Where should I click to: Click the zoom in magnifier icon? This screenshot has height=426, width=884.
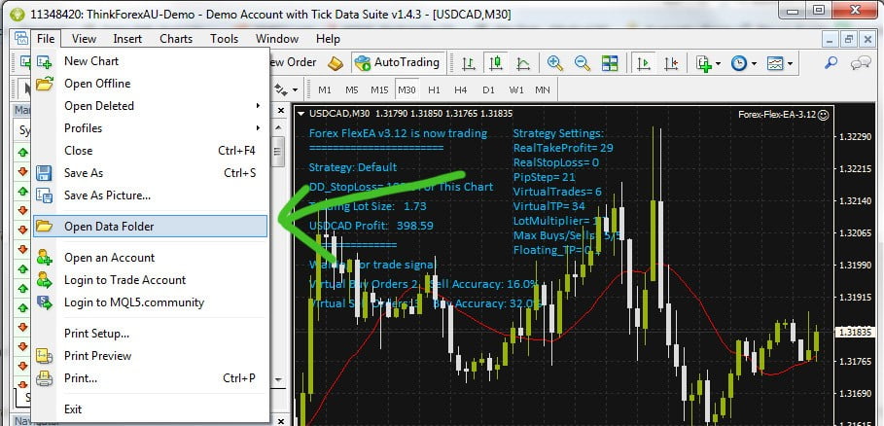[x=554, y=63]
